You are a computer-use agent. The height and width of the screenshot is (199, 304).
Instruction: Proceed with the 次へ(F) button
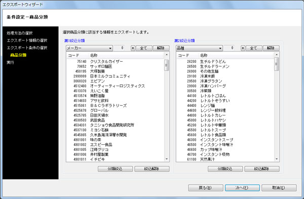tap(242, 188)
